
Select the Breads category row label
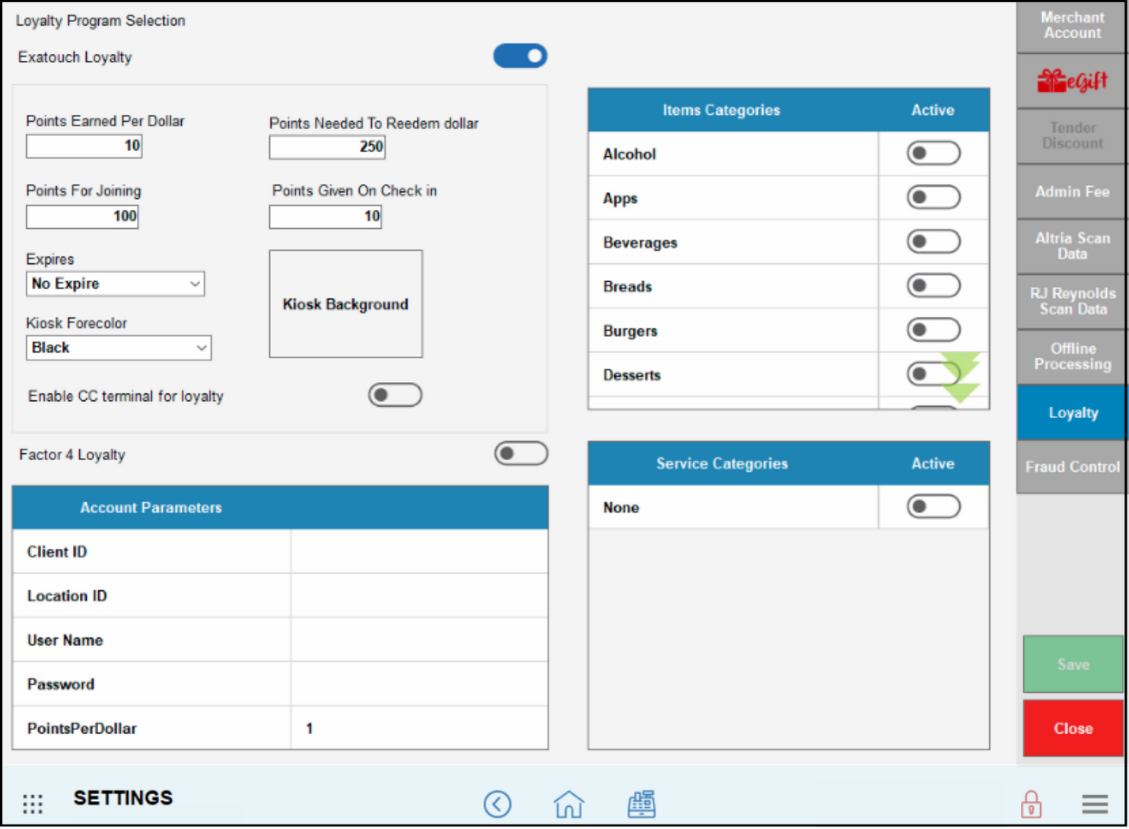point(627,287)
